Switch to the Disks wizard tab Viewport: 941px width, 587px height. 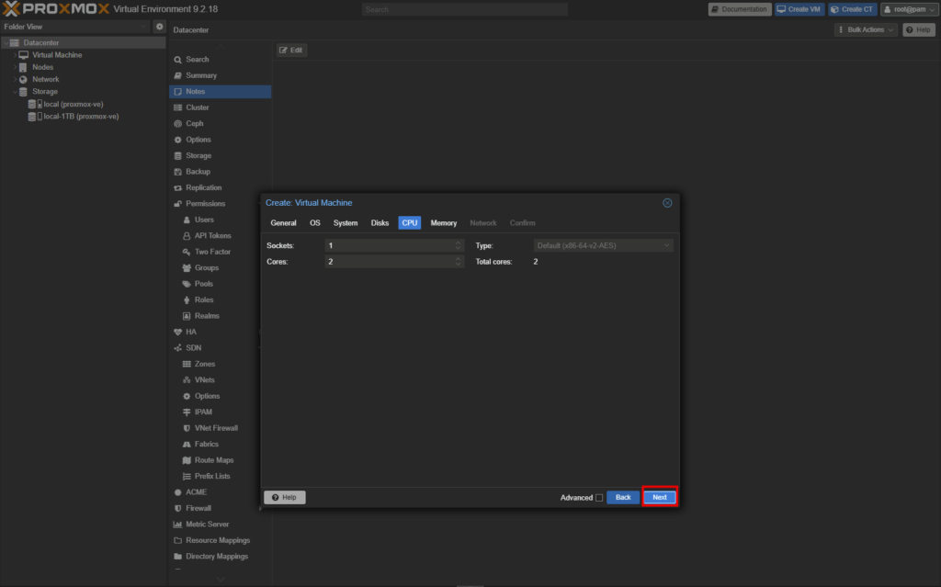click(380, 222)
